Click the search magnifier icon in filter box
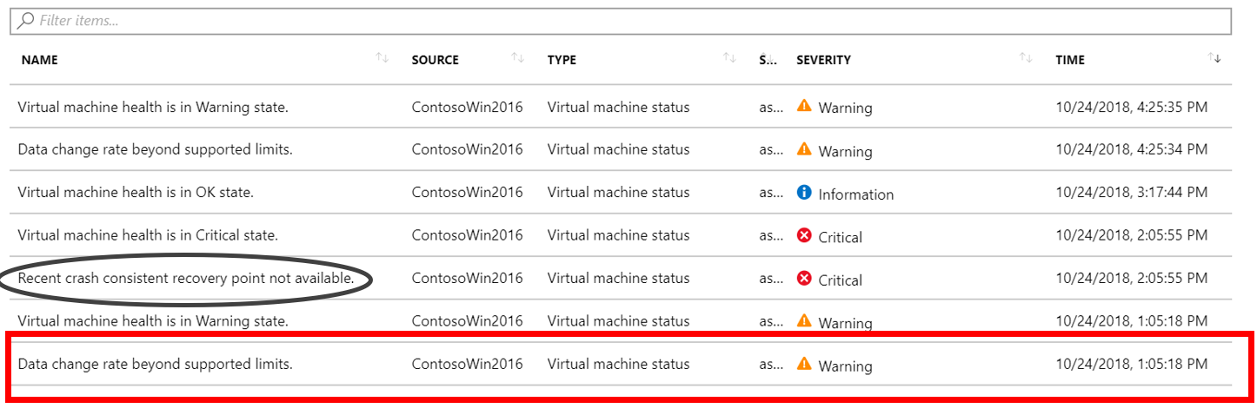Screen dimensions: 1257x415 coord(26,20)
